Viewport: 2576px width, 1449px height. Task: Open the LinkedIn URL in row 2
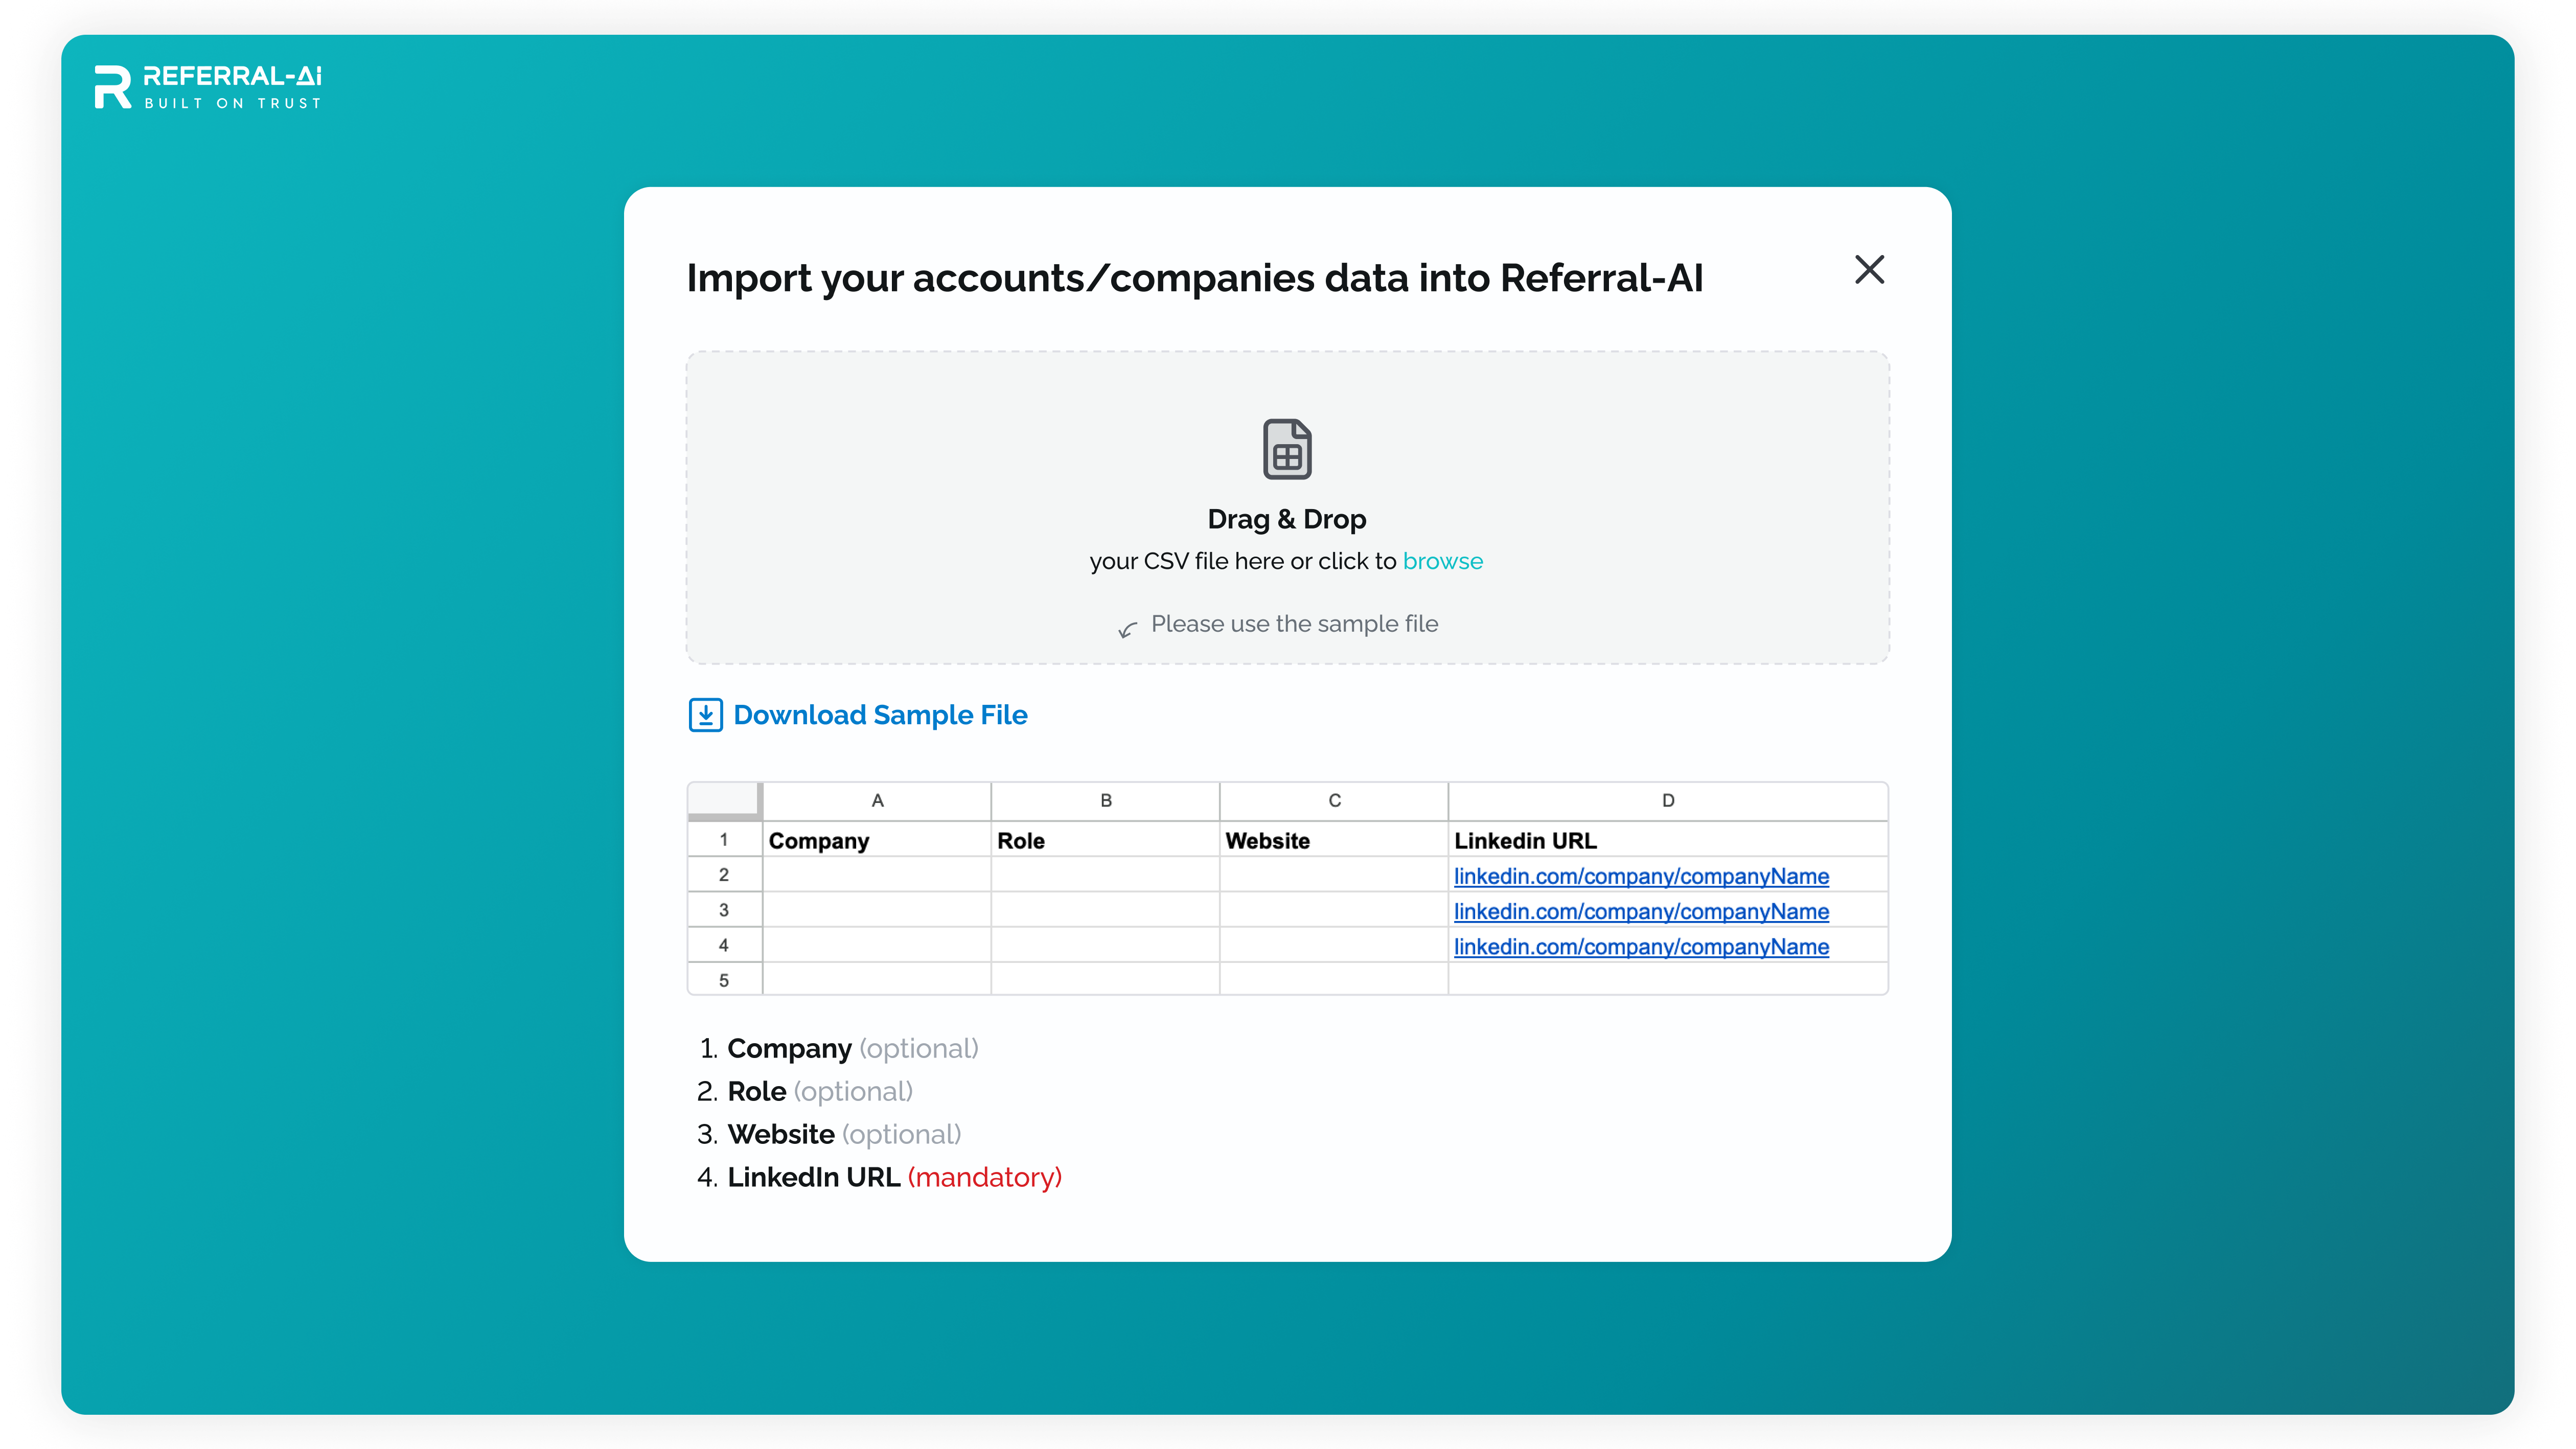(x=1641, y=876)
